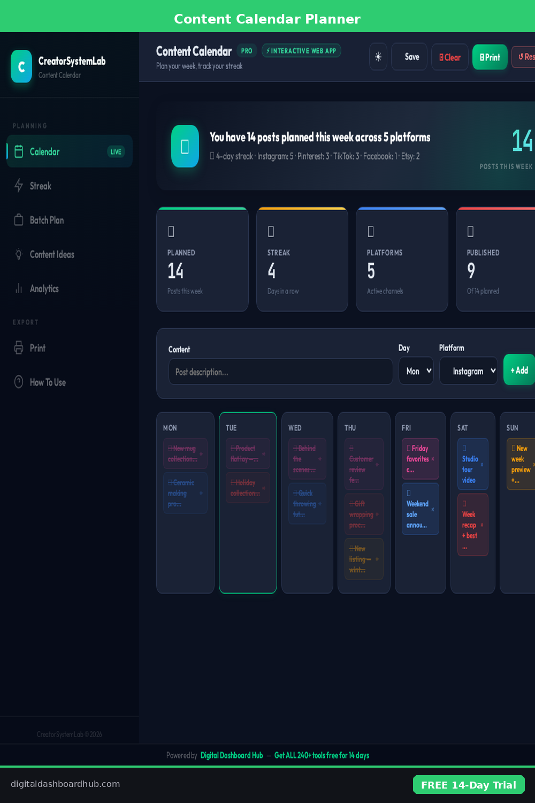Click the Batch Plan clipboard icon
The height and width of the screenshot is (803, 535).
point(19,220)
